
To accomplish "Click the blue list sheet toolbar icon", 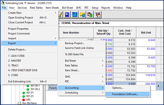I will [75, 15].
